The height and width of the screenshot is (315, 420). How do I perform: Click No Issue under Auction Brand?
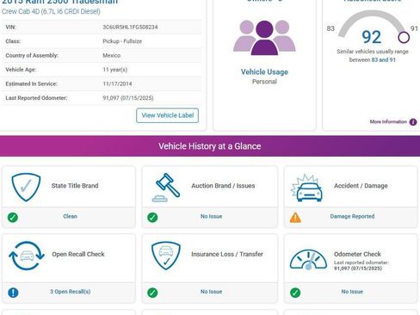click(211, 216)
